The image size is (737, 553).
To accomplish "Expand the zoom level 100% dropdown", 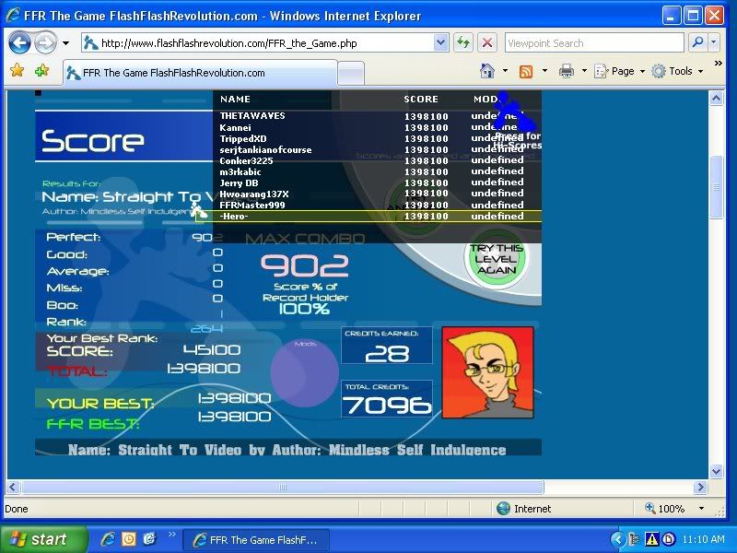I will coord(699,508).
